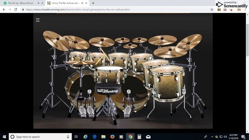Select the Jimmy The Rev Sullivan drums tab
Viewport: 249px width, 140px height.
pyautogui.click(x=65, y=3)
